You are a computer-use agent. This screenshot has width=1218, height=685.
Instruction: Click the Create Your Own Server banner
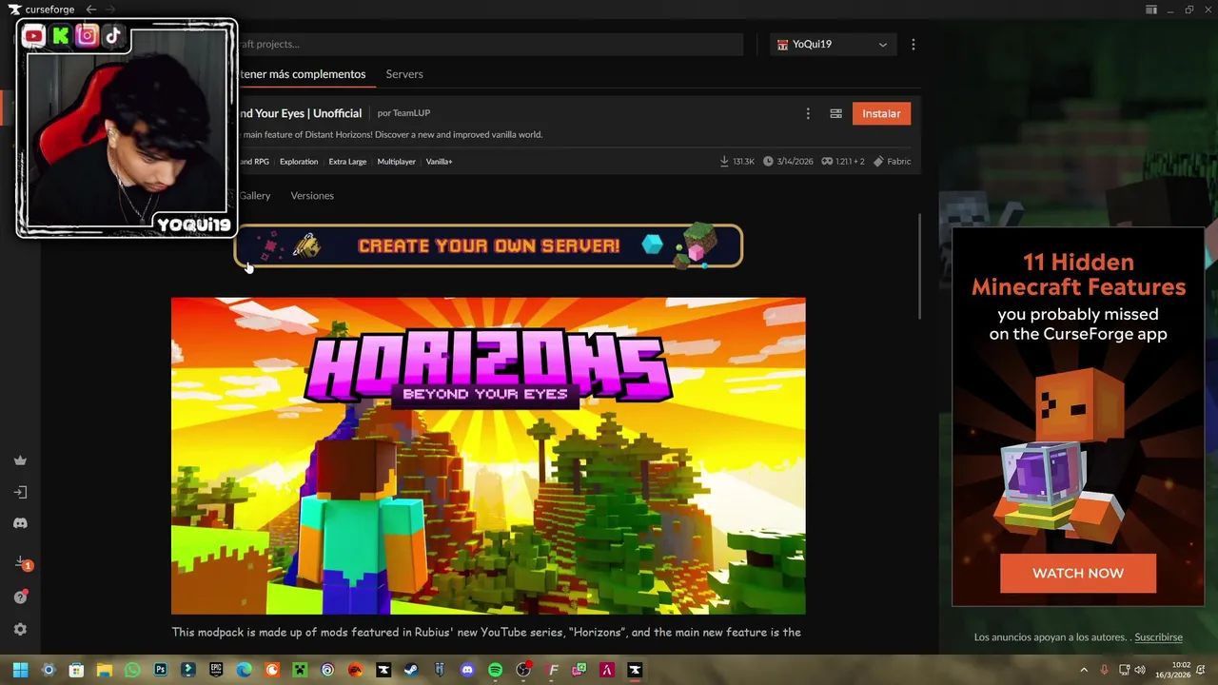(x=488, y=245)
